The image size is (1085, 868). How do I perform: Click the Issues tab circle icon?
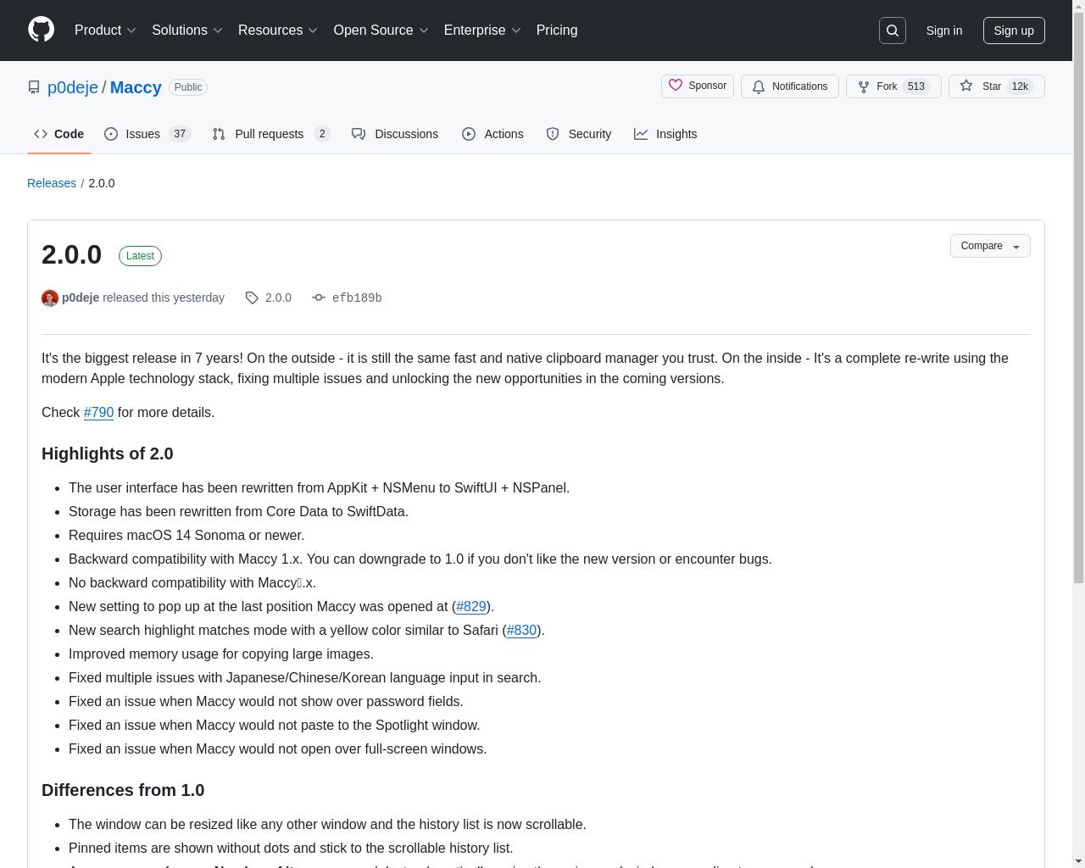(111, 134)
